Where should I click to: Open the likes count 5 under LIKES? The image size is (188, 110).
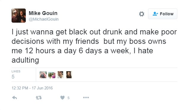pos(13,76)
